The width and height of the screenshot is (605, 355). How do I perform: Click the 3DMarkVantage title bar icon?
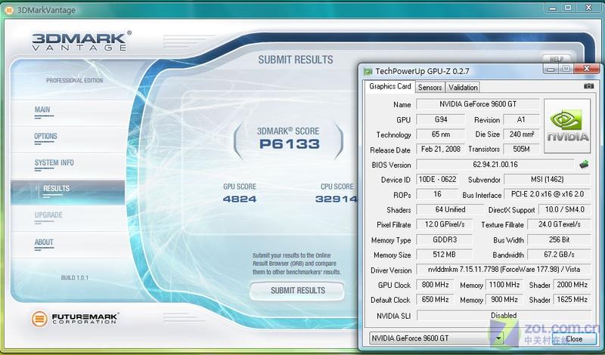(9, 11)
